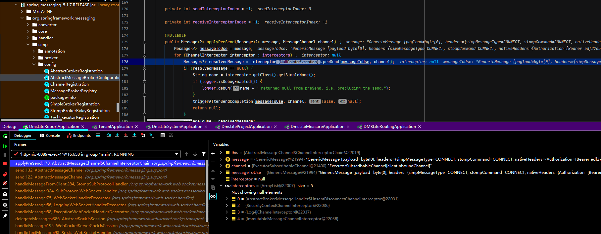601x234 pixels.
Task: Open debugger settings gear
Action: pyautogui.click(x=5, y=205)
